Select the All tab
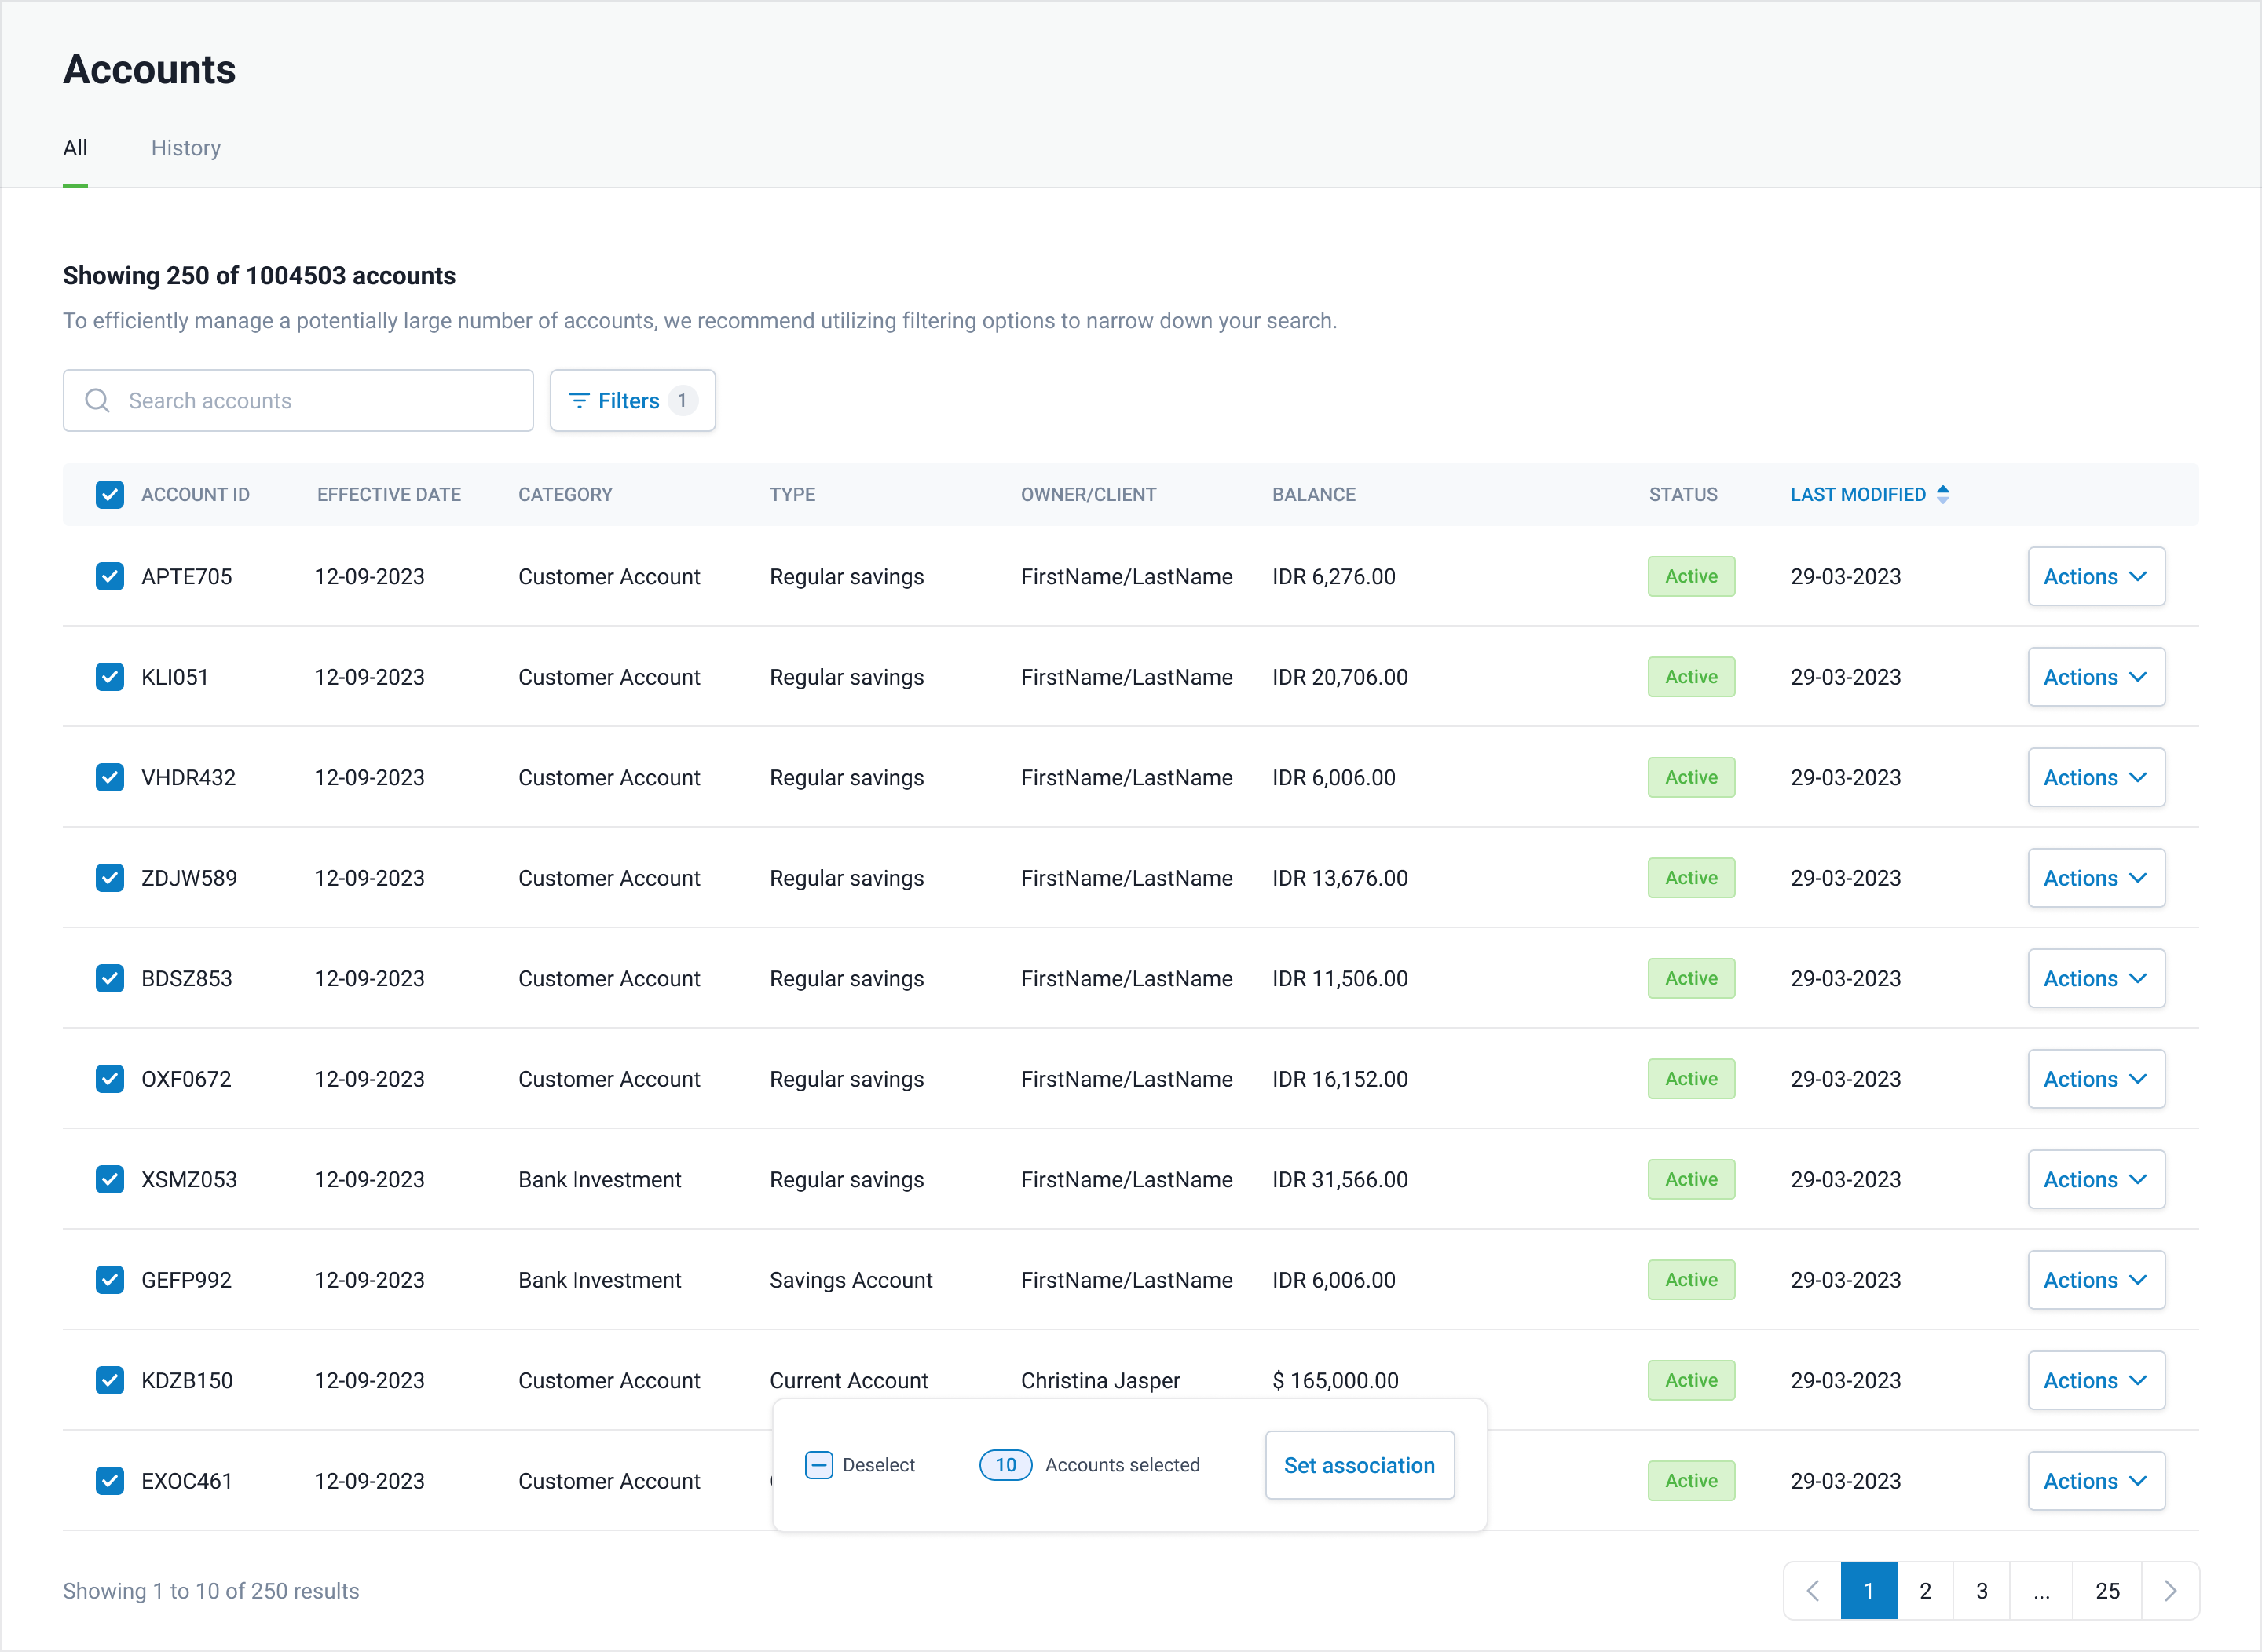Viewport: 2262px width, 1652px height. click(x=75, y=148)
